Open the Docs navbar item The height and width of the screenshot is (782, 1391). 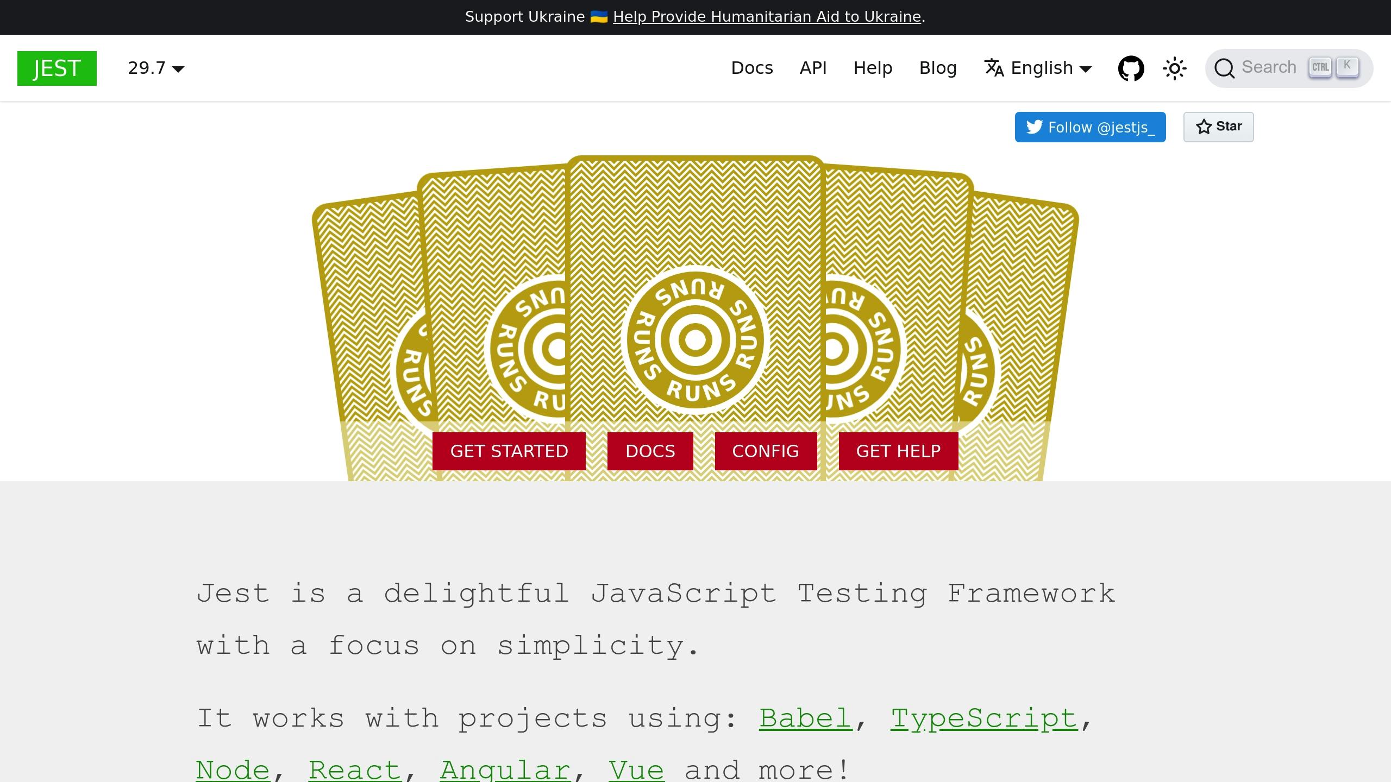coord(752,68)
